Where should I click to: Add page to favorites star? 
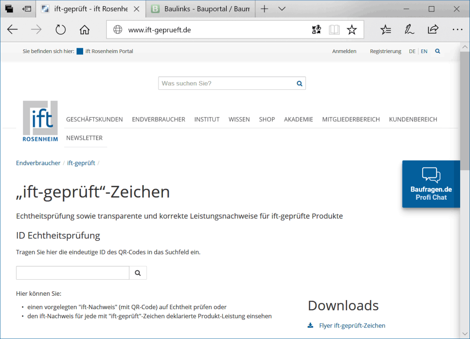[x=352, y=29]
